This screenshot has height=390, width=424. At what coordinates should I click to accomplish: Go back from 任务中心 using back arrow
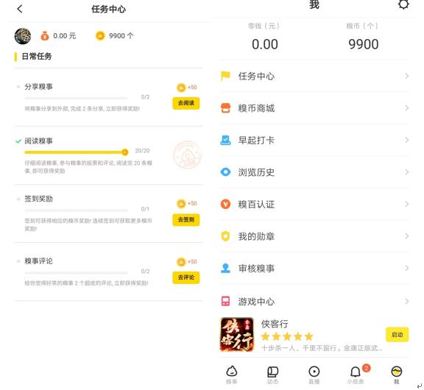(x=20, y=9)
